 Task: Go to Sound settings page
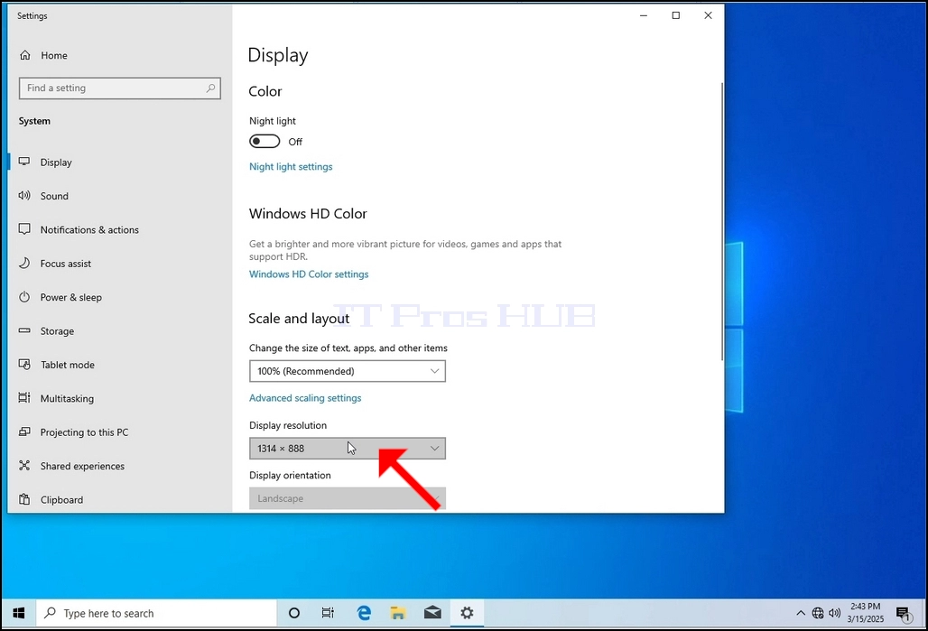point(120,196)
